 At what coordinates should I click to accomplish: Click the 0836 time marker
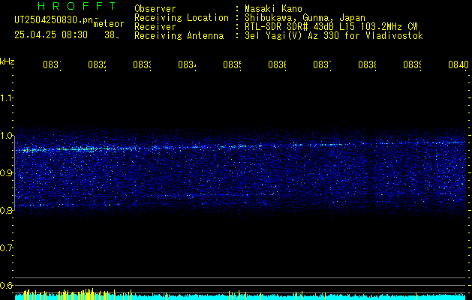(x=277, y=65)
